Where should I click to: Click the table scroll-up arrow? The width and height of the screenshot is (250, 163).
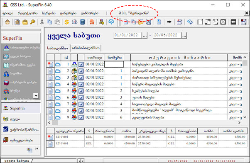click(245, 57)
